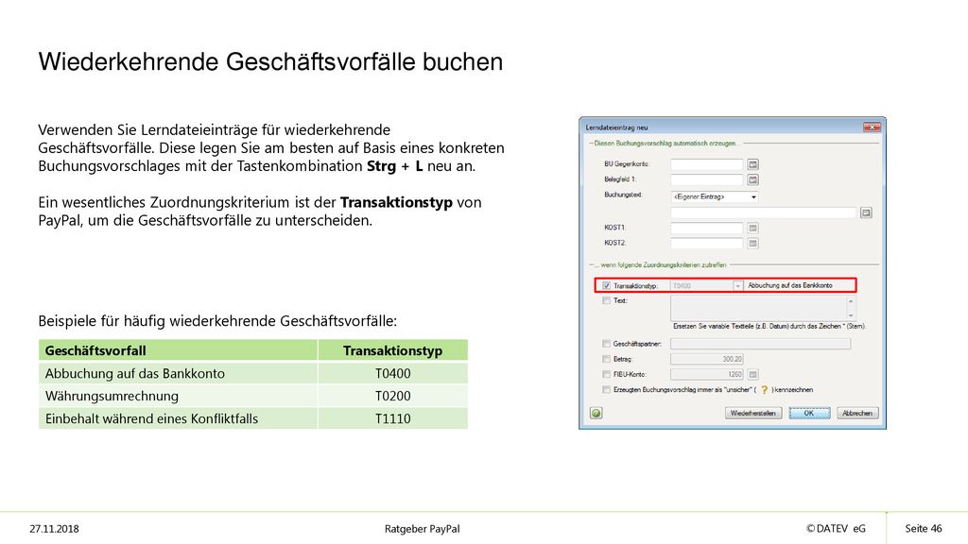This screenshot has height=544, width=968.
Task: Open the lookup icon beside BU Gegenkonto
Action: [x=752, y=164]
